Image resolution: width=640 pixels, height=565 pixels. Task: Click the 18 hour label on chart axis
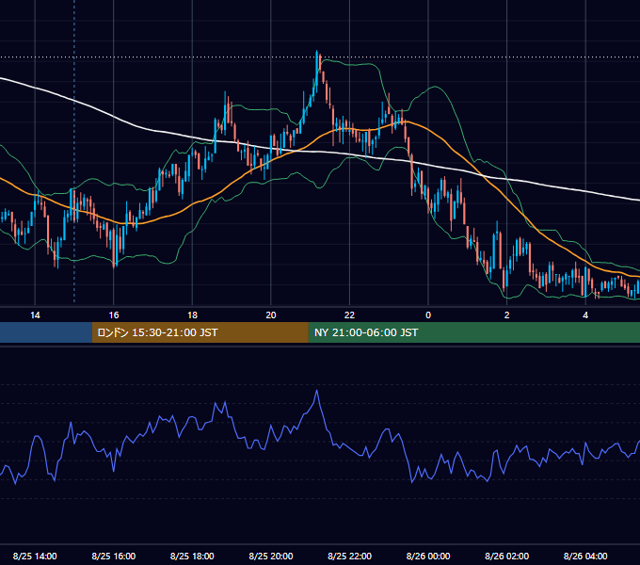(x=192, y=315)
